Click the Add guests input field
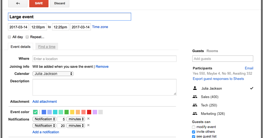Viewport: 263px width, 138px height. [222, 59]
